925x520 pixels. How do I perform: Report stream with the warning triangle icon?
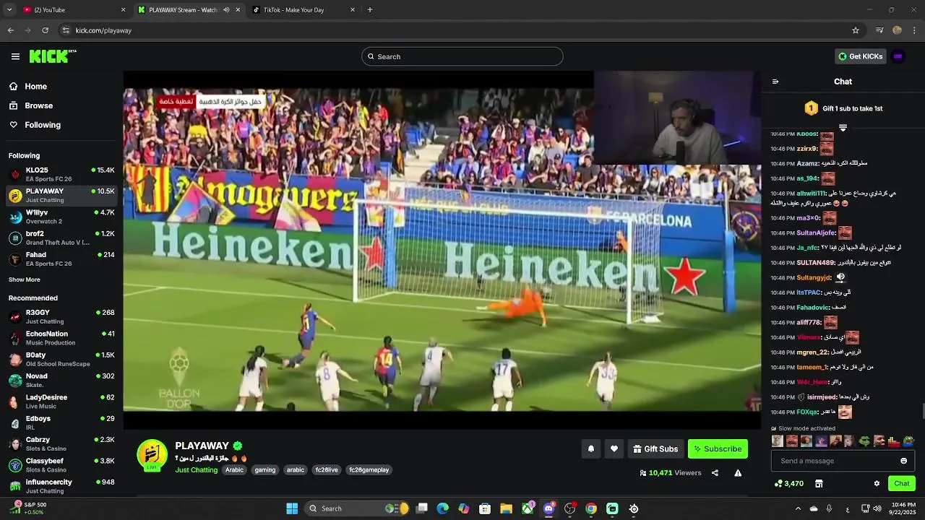(738, 473)
